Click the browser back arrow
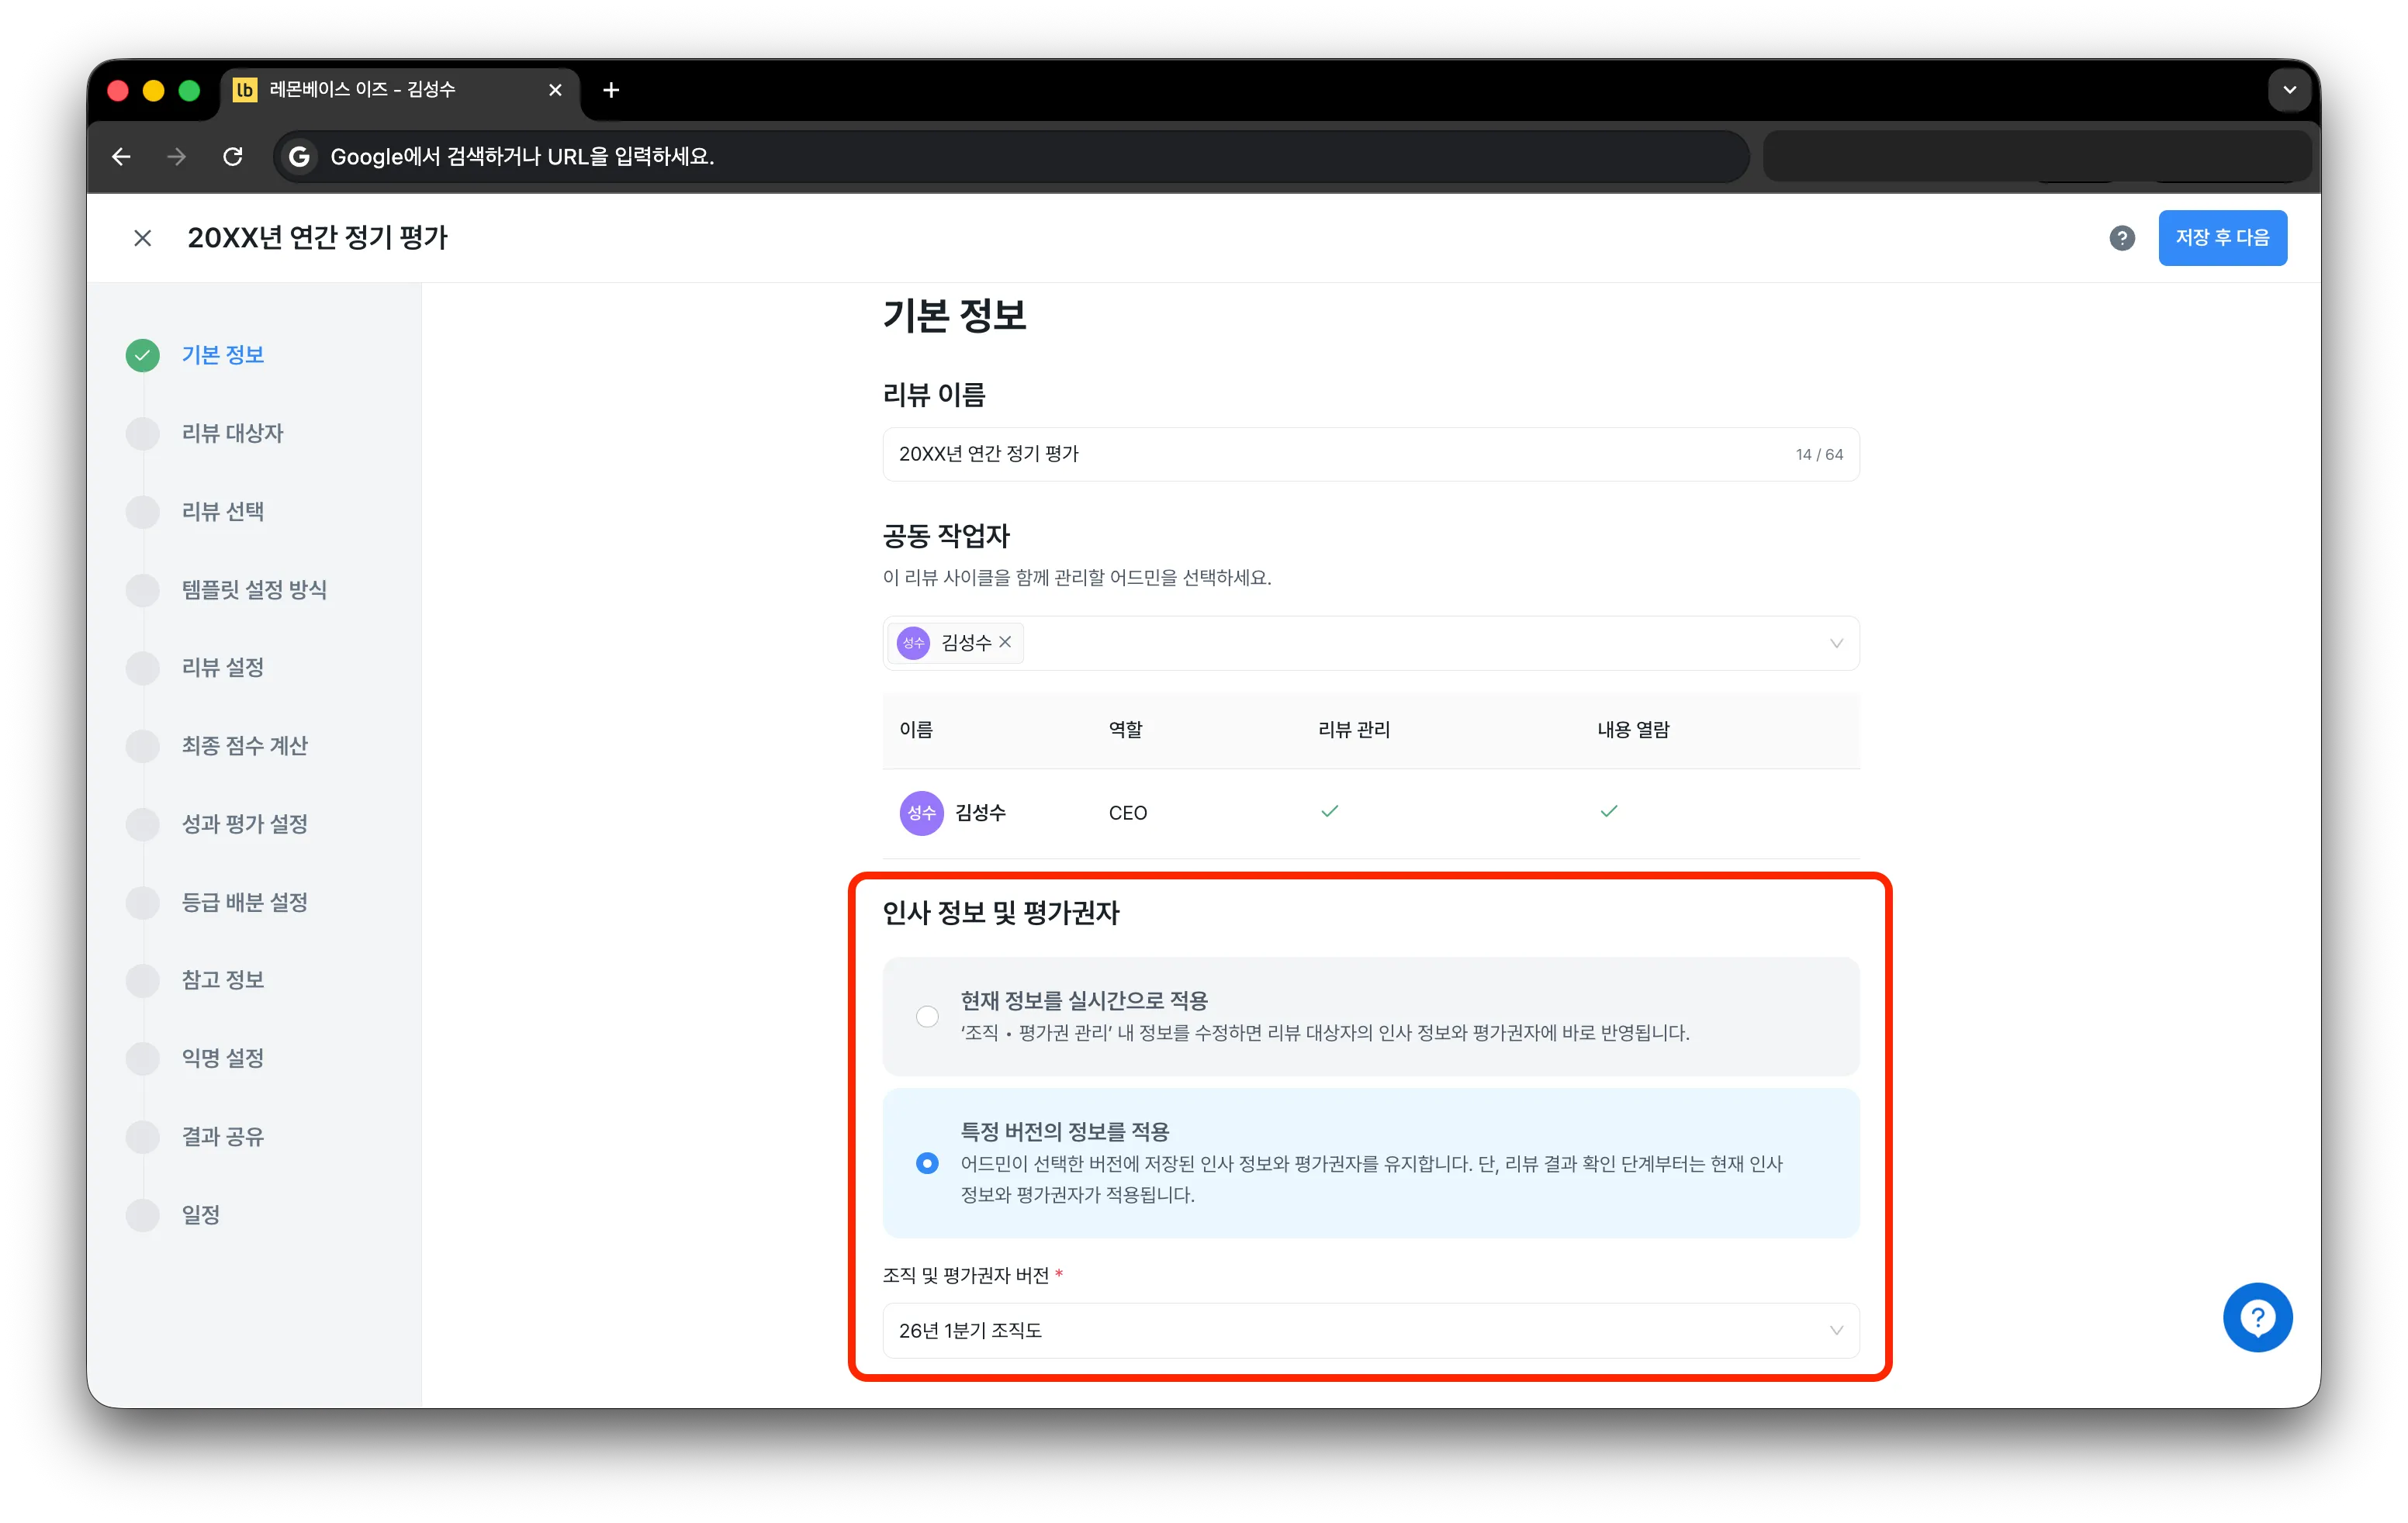This screenshot has width=2408, height=1523. point(121,157)
